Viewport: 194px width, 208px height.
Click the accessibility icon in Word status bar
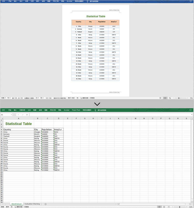click(81, 98)
